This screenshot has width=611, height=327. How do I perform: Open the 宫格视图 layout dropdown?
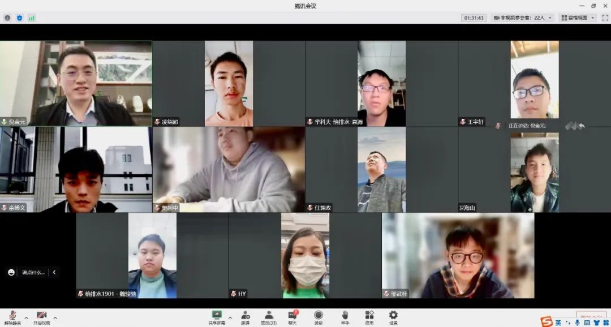[578, 18]
